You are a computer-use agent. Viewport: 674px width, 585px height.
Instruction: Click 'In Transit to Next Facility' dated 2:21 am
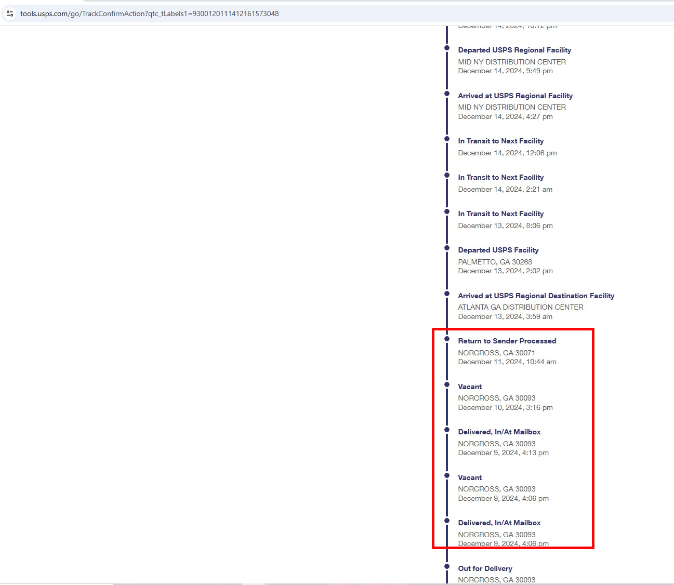pos(501,177)
